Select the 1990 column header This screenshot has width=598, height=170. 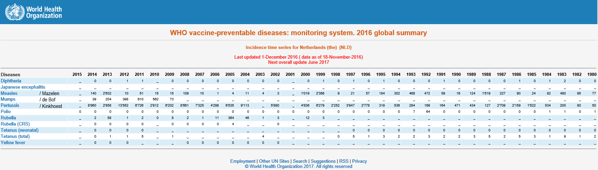(456, 74)
